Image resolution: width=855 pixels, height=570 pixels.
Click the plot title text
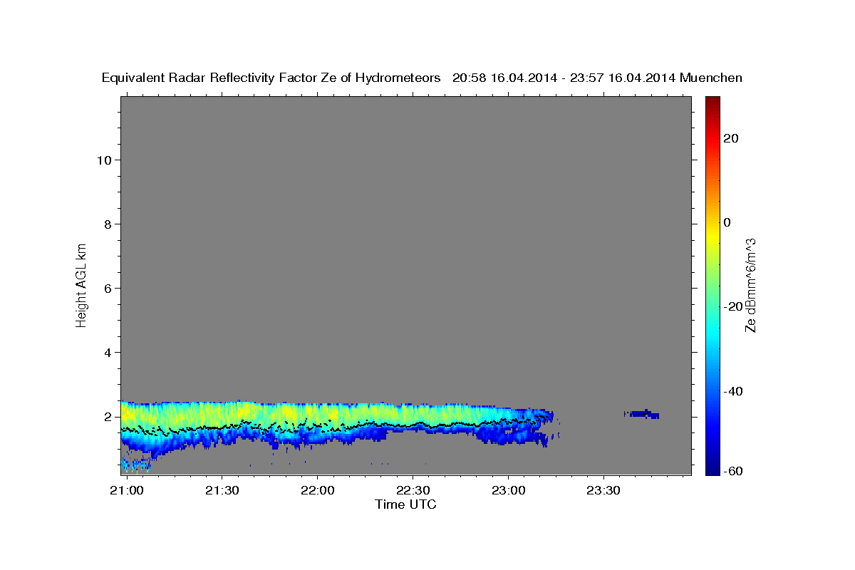(422, 78)
